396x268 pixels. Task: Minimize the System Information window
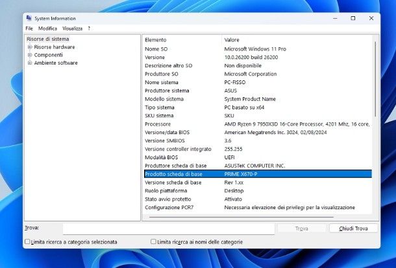point(335,18)
